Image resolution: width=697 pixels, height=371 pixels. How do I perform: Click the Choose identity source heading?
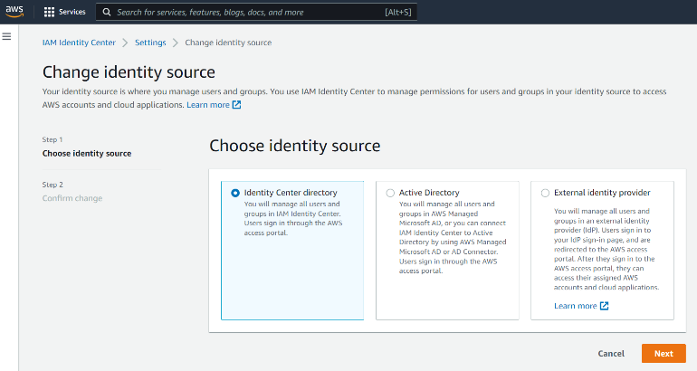click(295, 146)
